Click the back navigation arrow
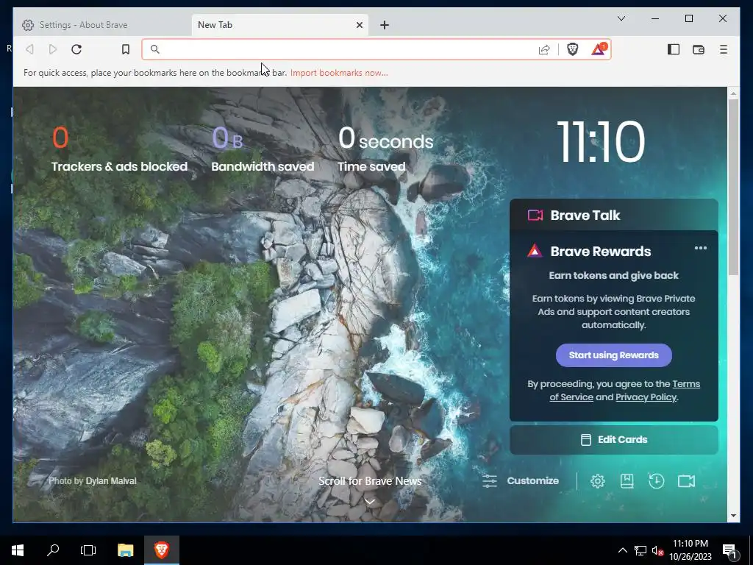753x565 pixels. [29, 49]
